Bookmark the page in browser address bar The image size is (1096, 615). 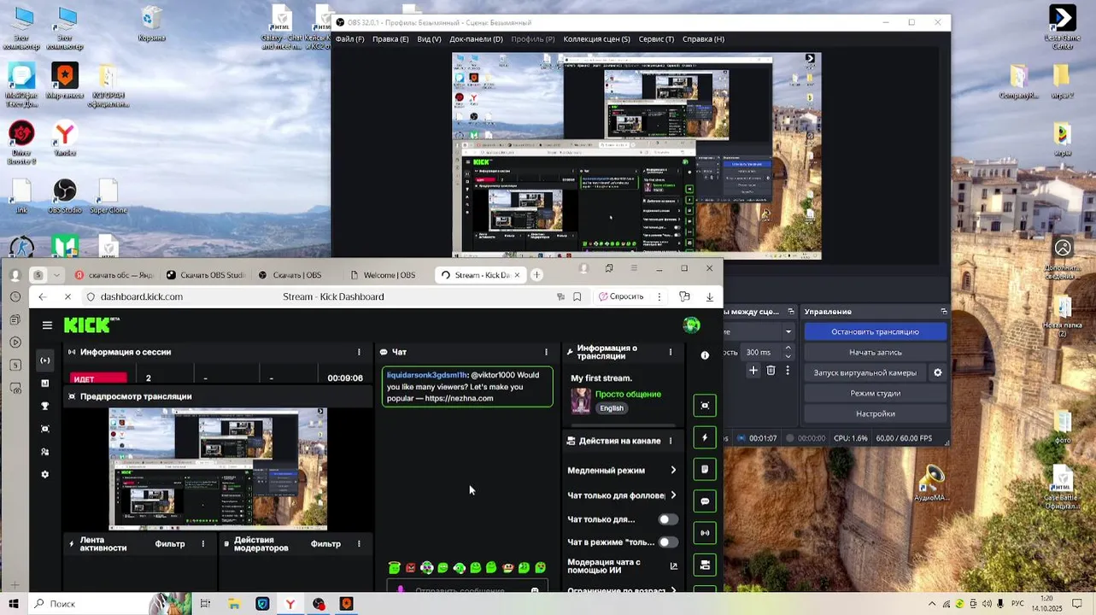point(577,296)
